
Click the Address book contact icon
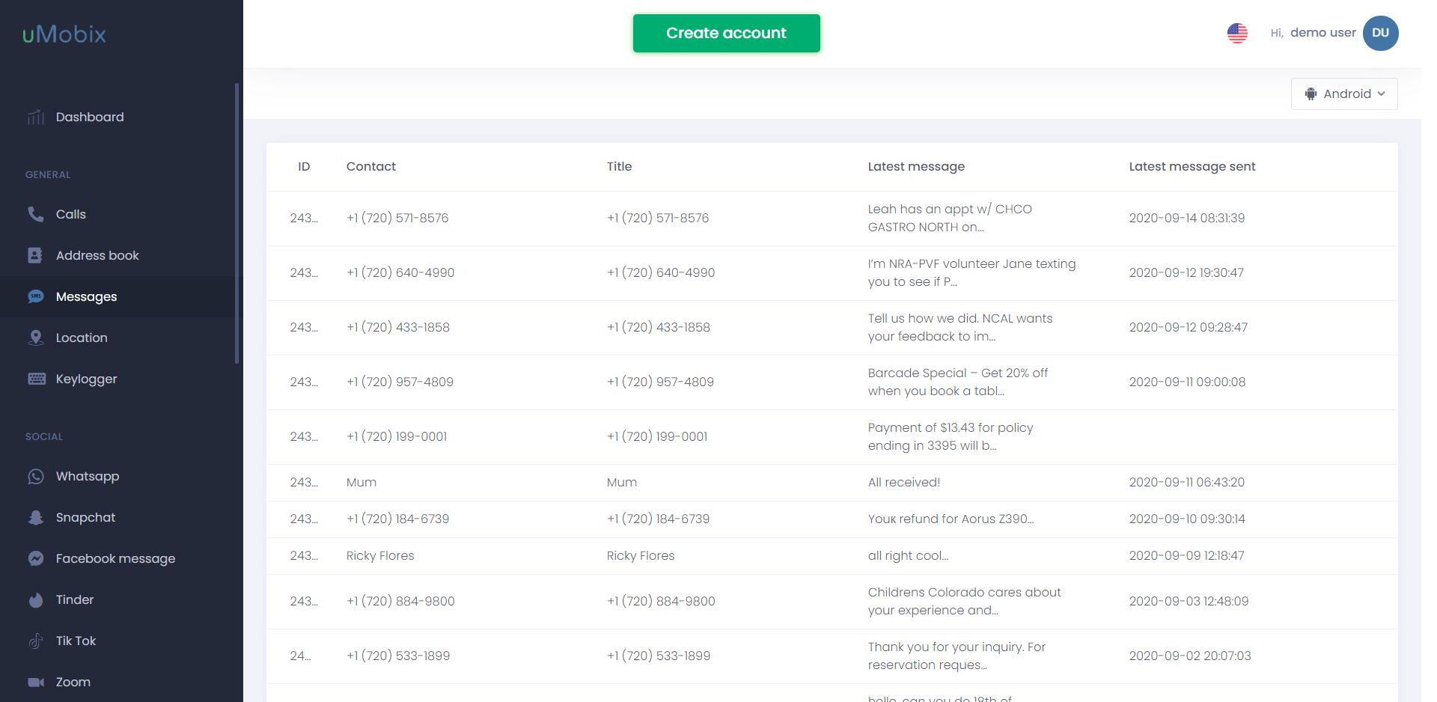[x=35, y=255]
